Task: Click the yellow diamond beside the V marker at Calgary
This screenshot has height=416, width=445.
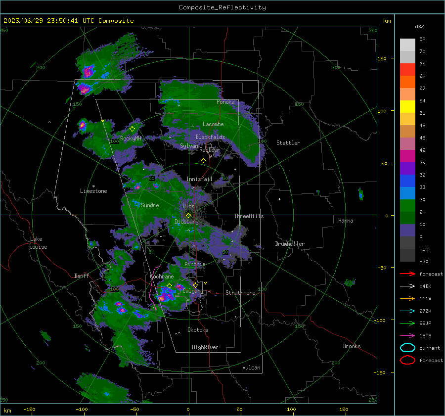Action: [x=195, y=285]
